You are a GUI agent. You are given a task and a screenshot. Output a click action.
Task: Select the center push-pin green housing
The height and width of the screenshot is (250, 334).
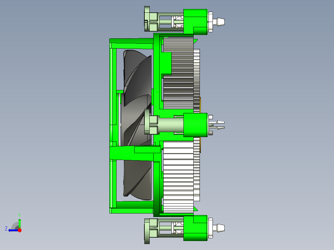(195, 125)
